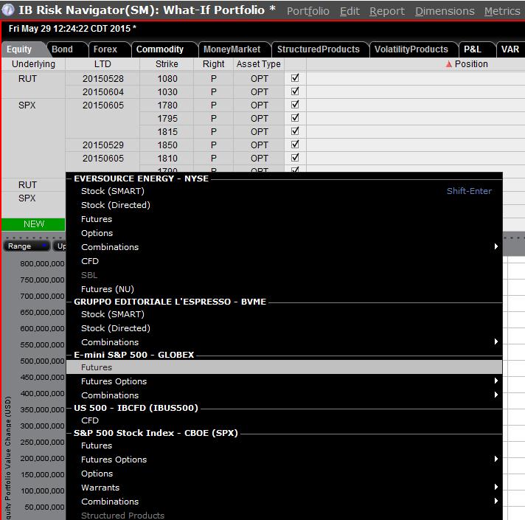Click LTD cell 20150604
Screen dimensions: 525x520
click(102, 91)
